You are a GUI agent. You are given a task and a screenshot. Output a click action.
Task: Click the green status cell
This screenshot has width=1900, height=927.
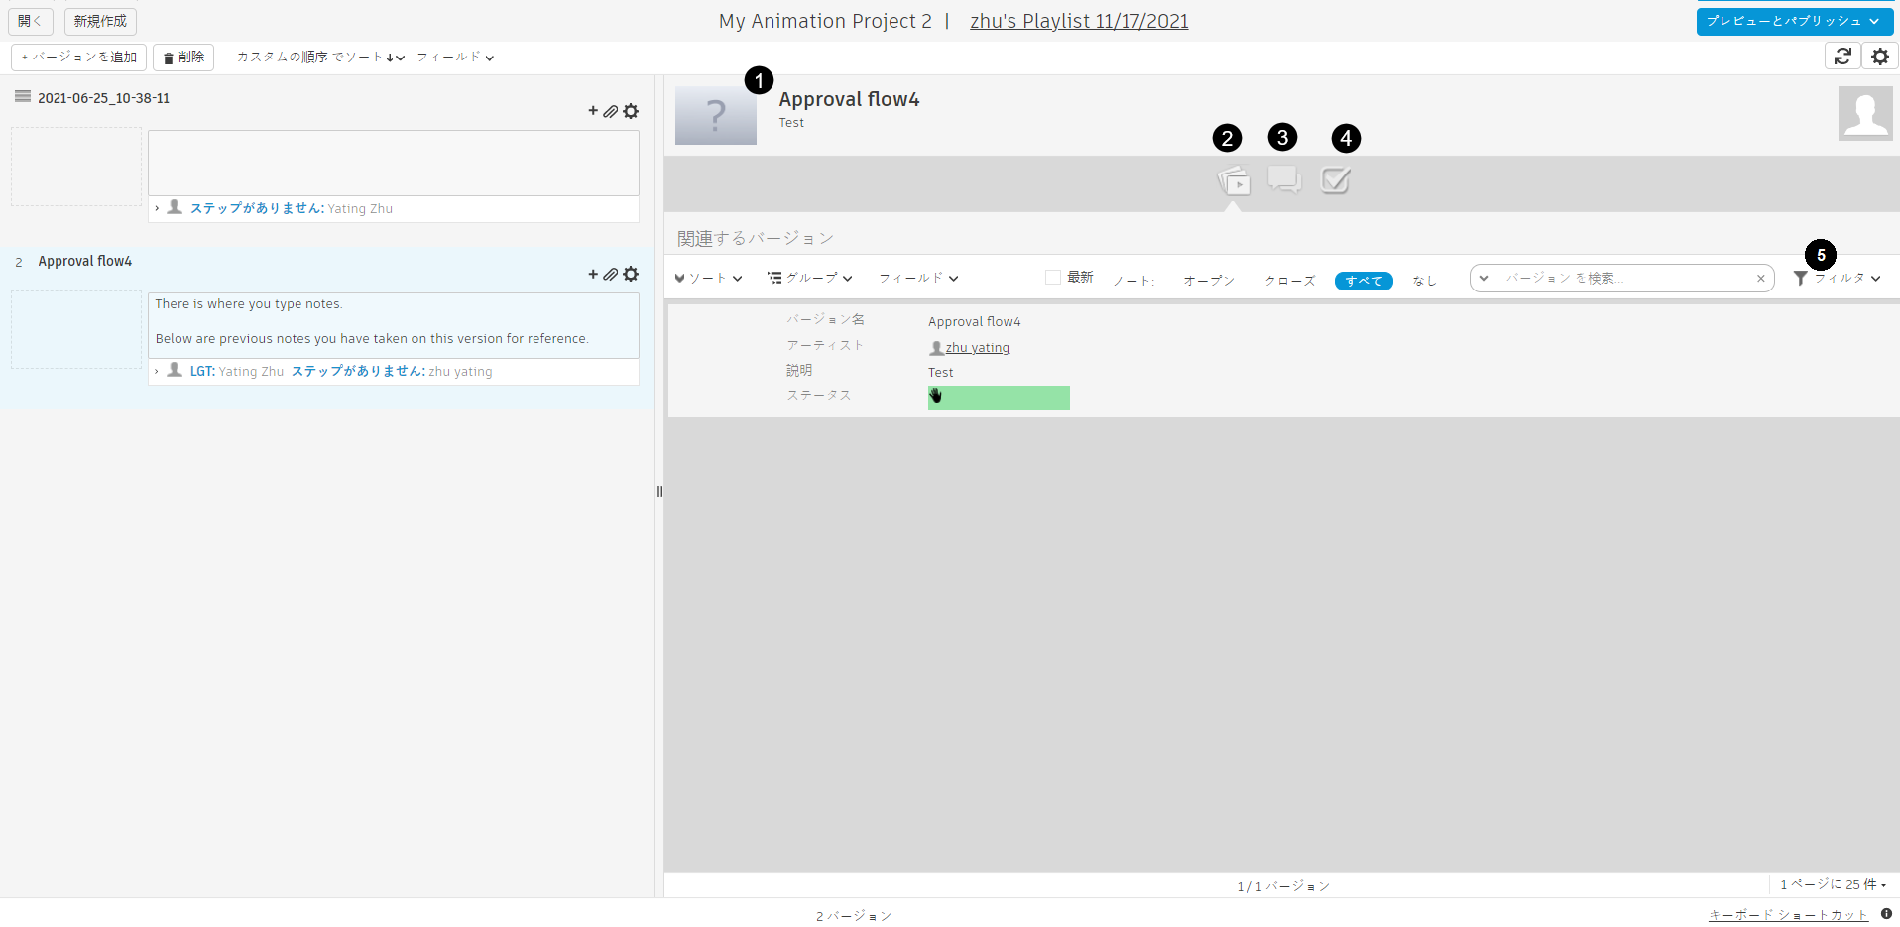tap(999, 398)
